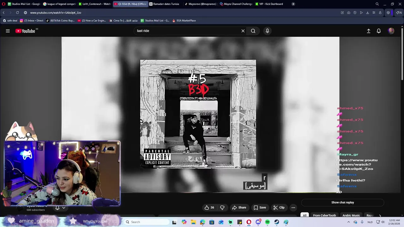Viewport: 404px width, 227px height.
Task: Switch to the 'Leith_Conteneuh - Watch' tab
Action: pos(95,4)
